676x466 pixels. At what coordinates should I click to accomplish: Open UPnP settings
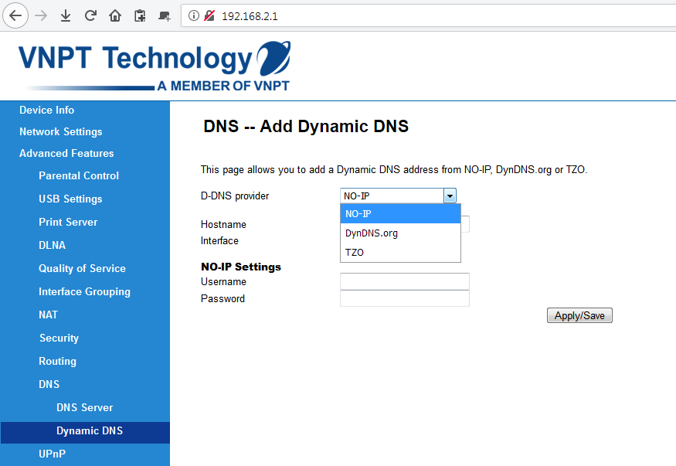(53, 454)
